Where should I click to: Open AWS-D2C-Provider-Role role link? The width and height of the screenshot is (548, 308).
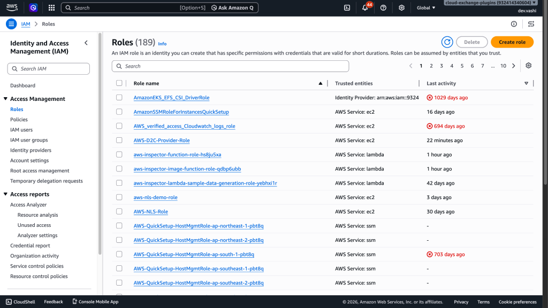coord(162,140)
